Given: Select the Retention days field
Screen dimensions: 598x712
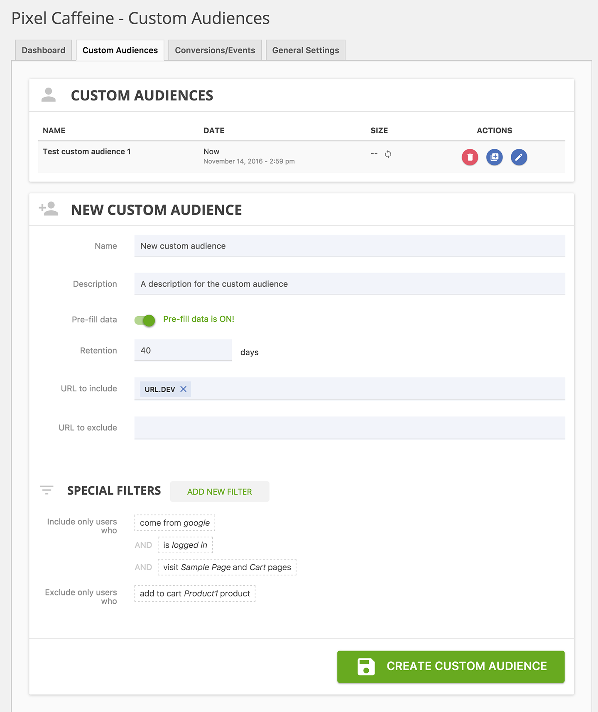Looking at the screenshot, I should point(183,351).
